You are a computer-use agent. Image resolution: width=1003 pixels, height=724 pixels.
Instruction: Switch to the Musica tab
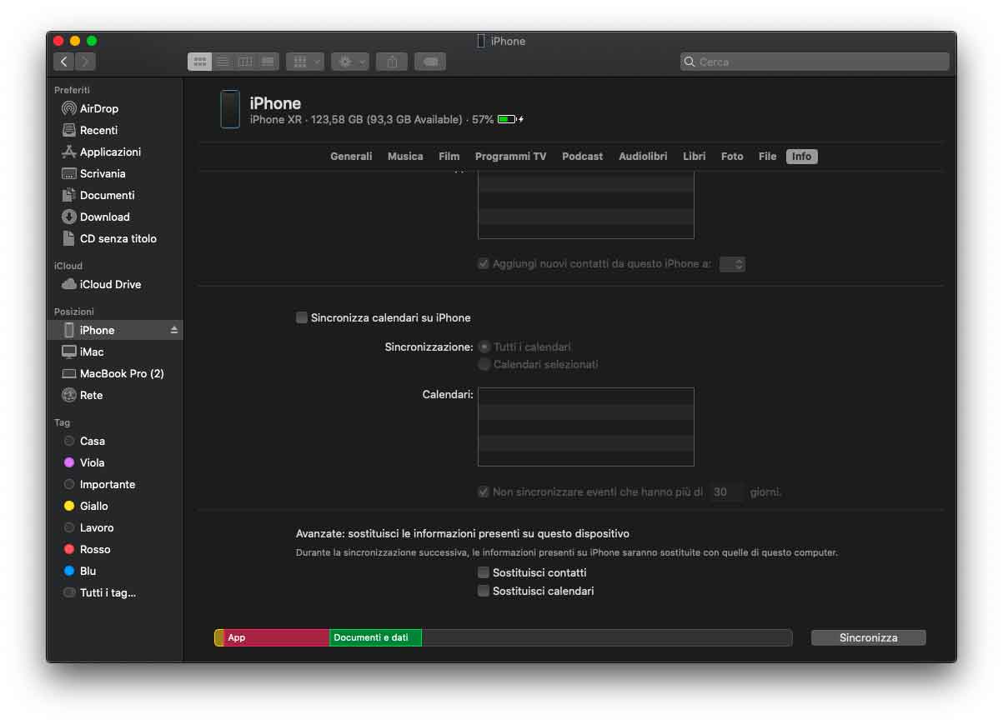tap(405, 156)
